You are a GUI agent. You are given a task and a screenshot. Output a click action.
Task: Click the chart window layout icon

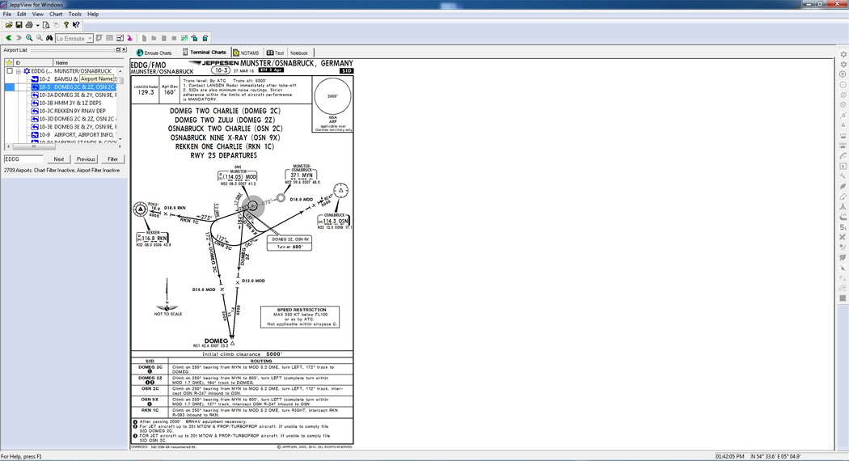click(x=120, y=38)
